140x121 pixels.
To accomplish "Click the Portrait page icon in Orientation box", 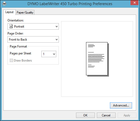I will tap(11, 26).
